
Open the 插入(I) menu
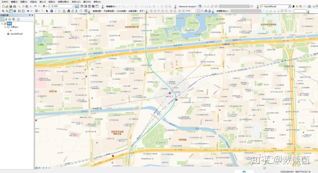coord(42,2)
